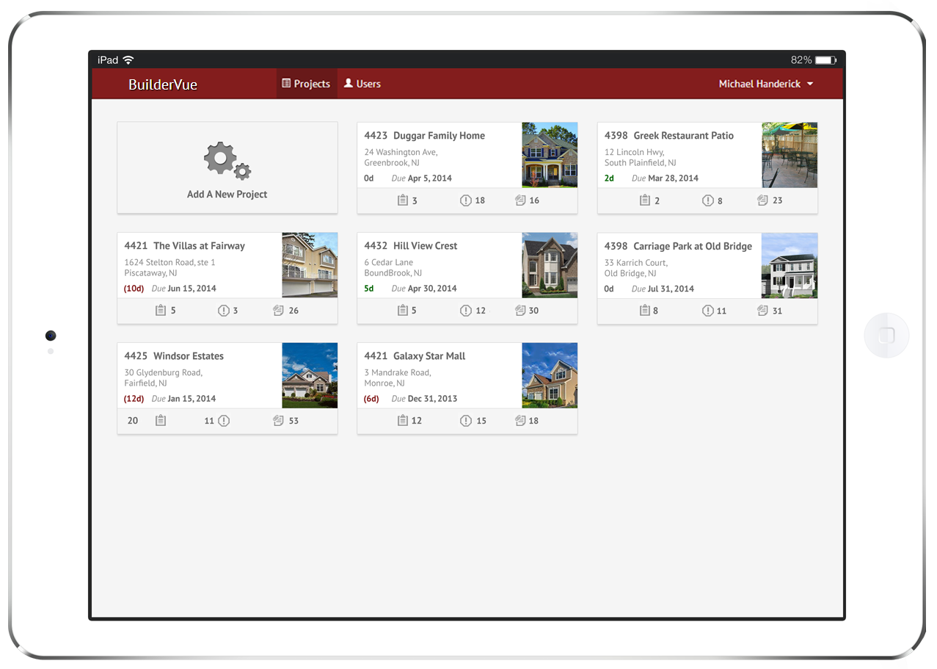Switch to the Users tab
The image size is (937, 669).
click(x=362, y=84)
